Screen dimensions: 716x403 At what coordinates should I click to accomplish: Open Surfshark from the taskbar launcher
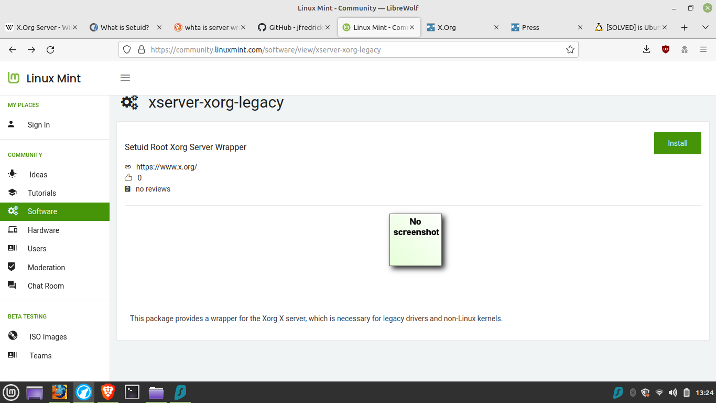pos(180,393)
